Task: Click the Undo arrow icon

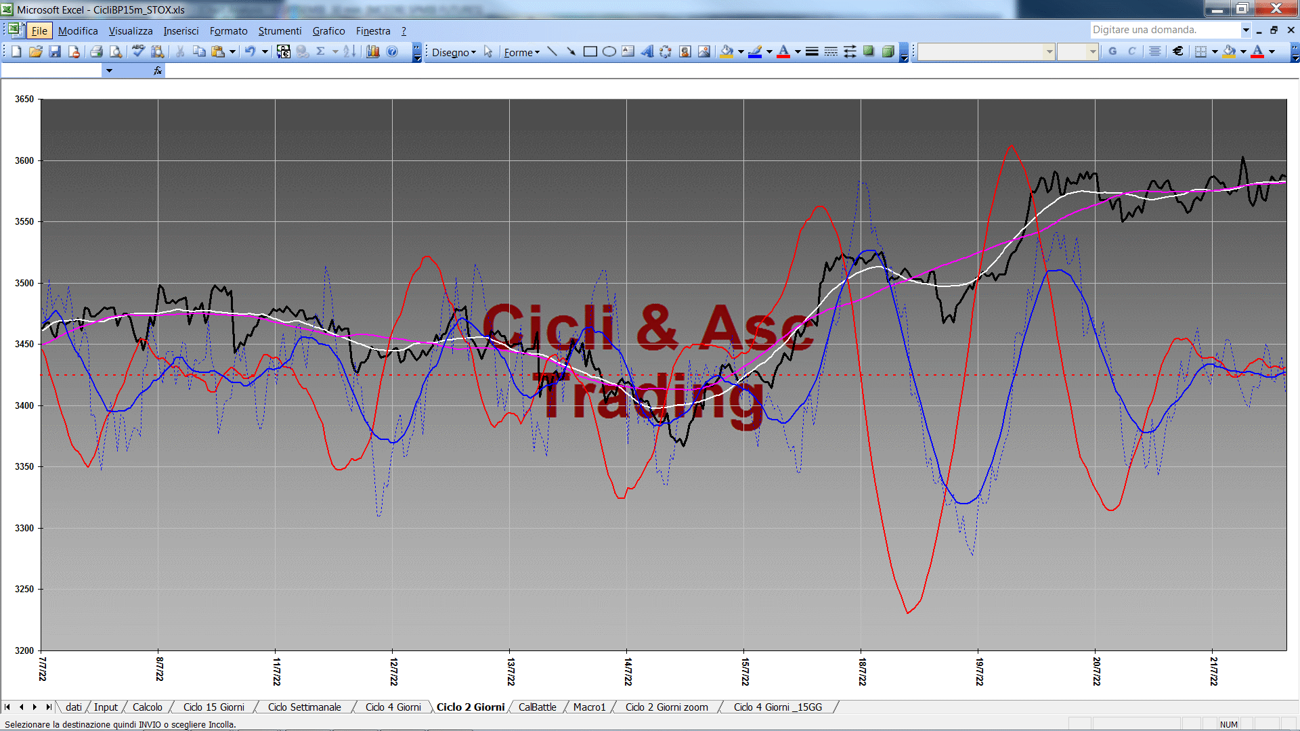Action: point(251,51)
